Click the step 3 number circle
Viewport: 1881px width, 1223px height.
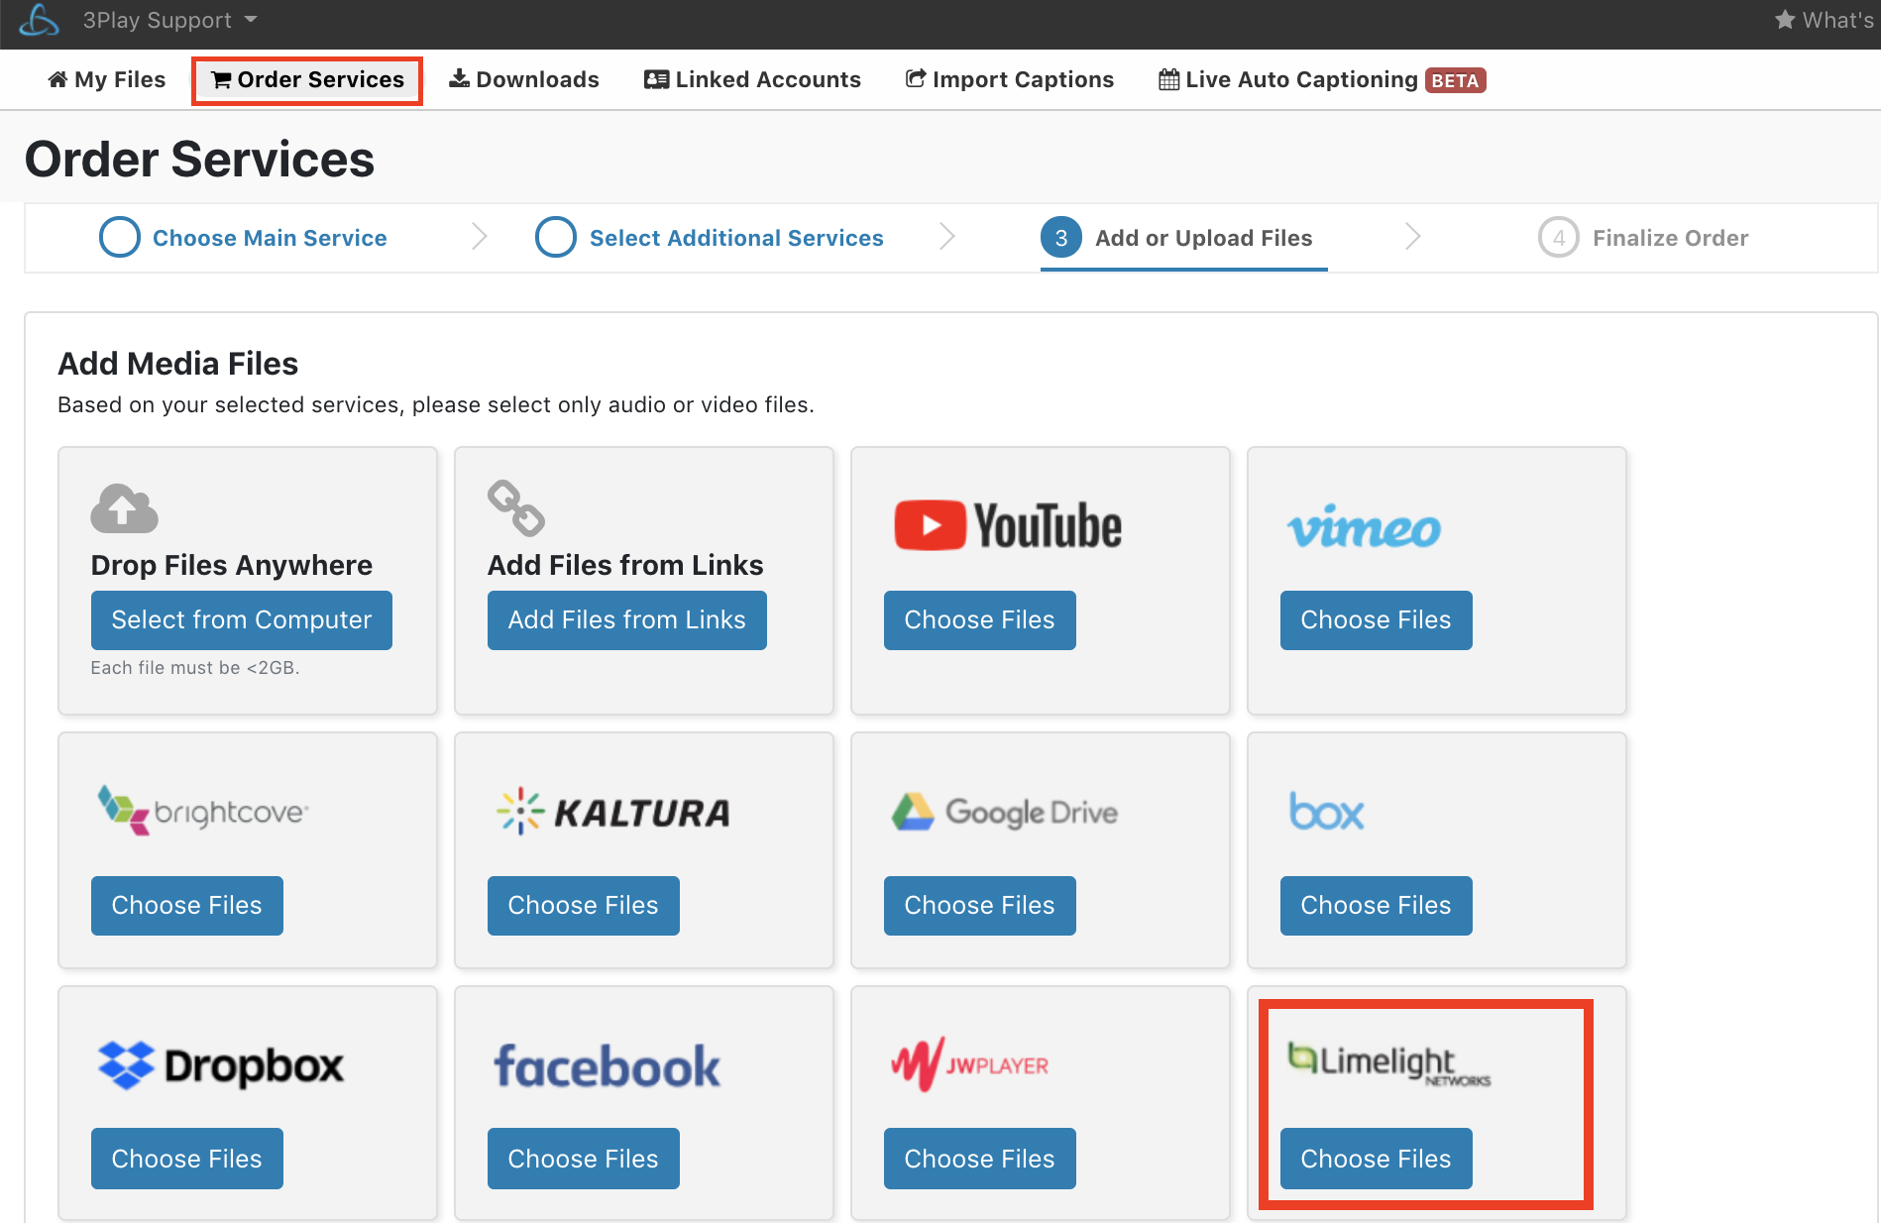[1061, 237]
